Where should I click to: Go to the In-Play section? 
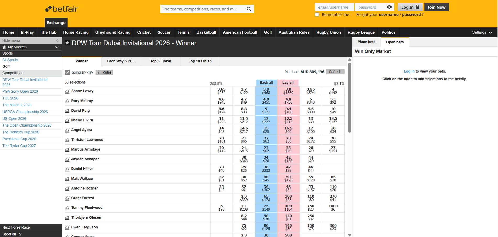27,32
